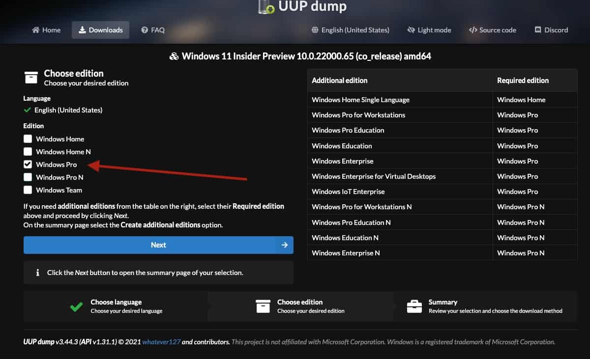Click 'Windows IoT Enterprise' table cell
This screenshot has width=590, height=359.
[x=400, y=192]
